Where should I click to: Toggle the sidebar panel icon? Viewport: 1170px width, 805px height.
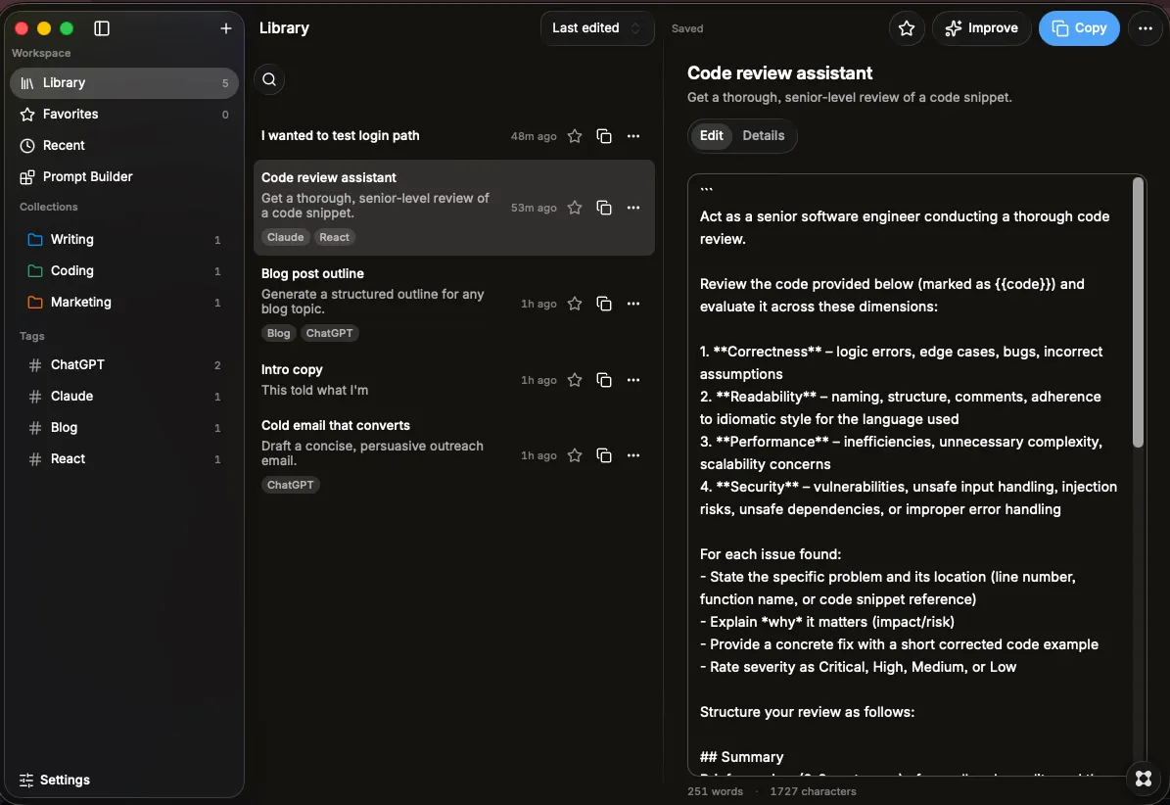(102, 28)
